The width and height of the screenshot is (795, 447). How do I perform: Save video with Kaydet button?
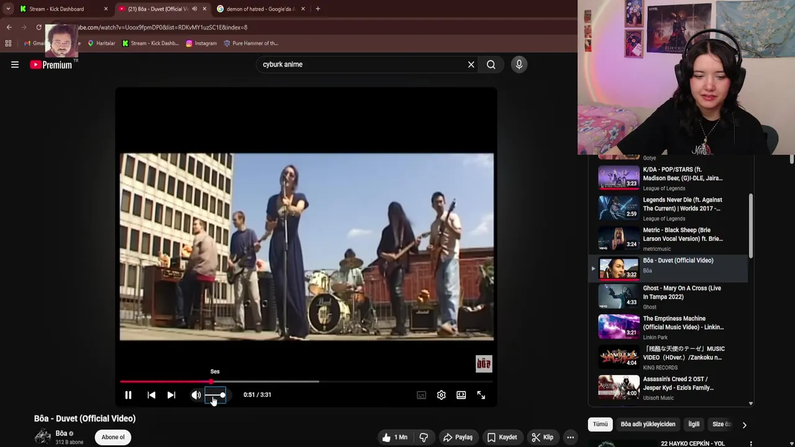(x=502, y=437)
